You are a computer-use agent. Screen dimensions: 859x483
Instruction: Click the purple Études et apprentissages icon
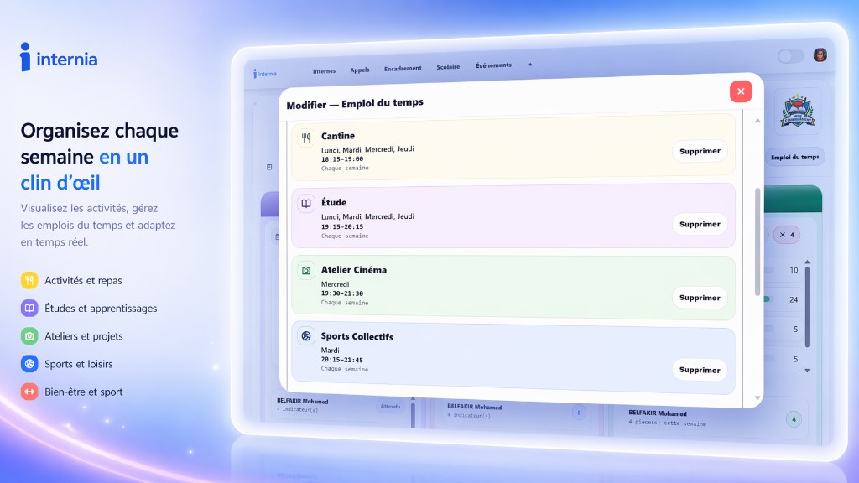[x=29, y=308]
